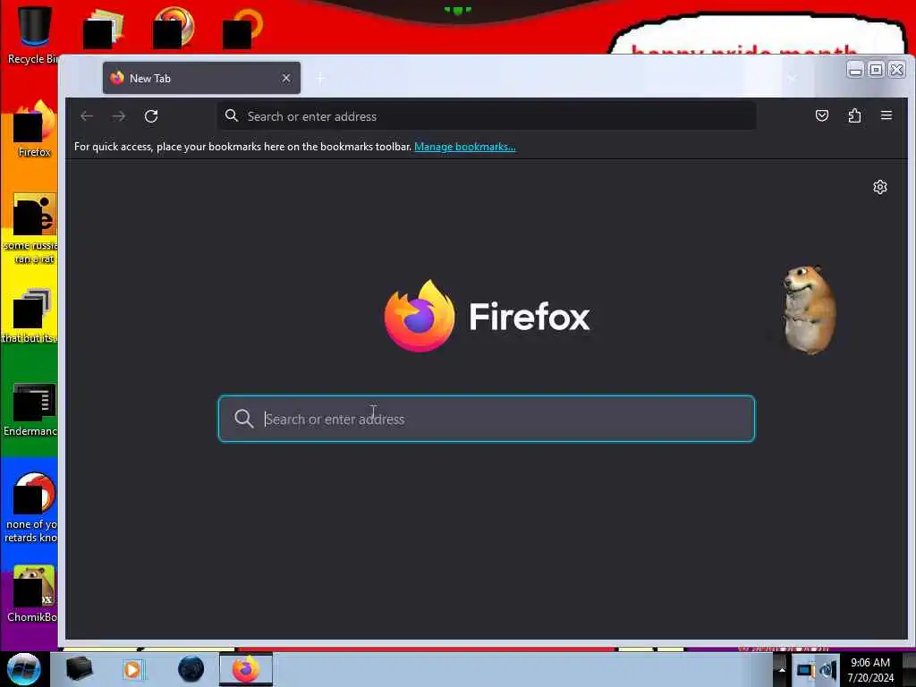The height and width of the screenshot is (687, 916).
Task: Open the dark globe icon on the taskbar
Action: pyautogui.click(x=191, y=669)
